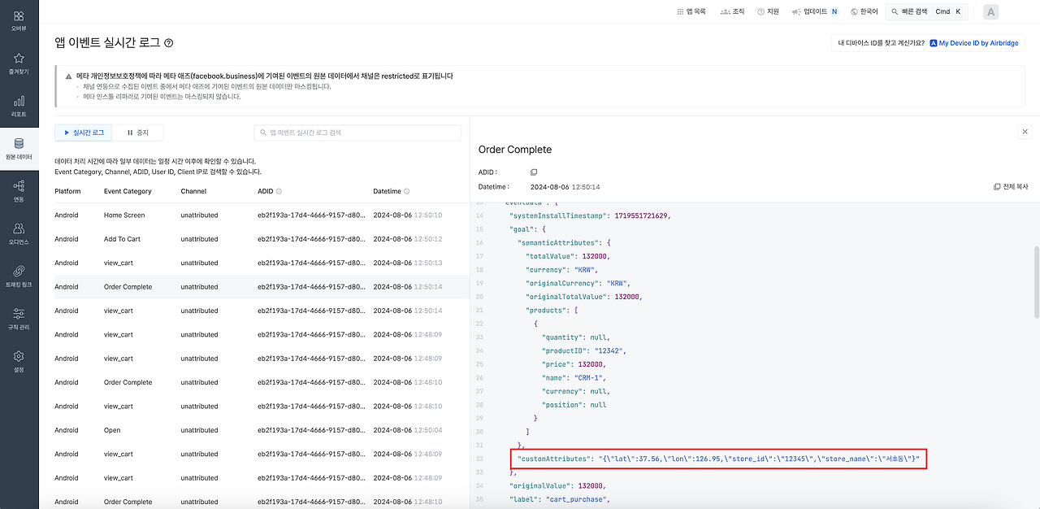Click the JSON panel vertical scrollbar

point(1035,283)
